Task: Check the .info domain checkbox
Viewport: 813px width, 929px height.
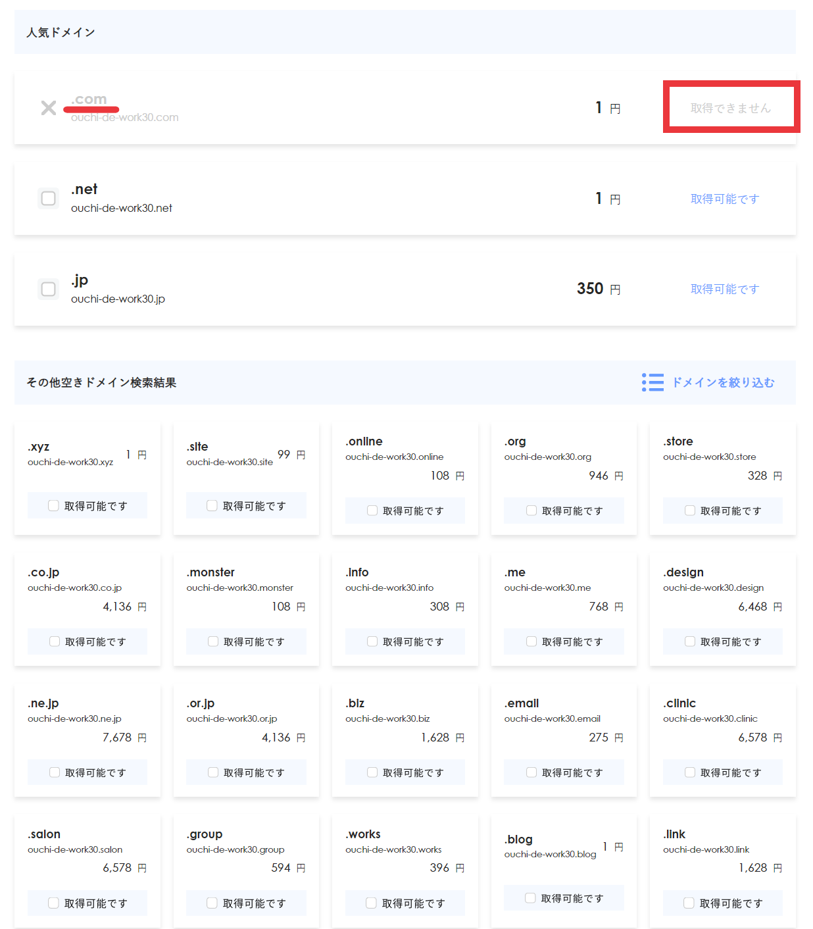Action: pos(372,641)
